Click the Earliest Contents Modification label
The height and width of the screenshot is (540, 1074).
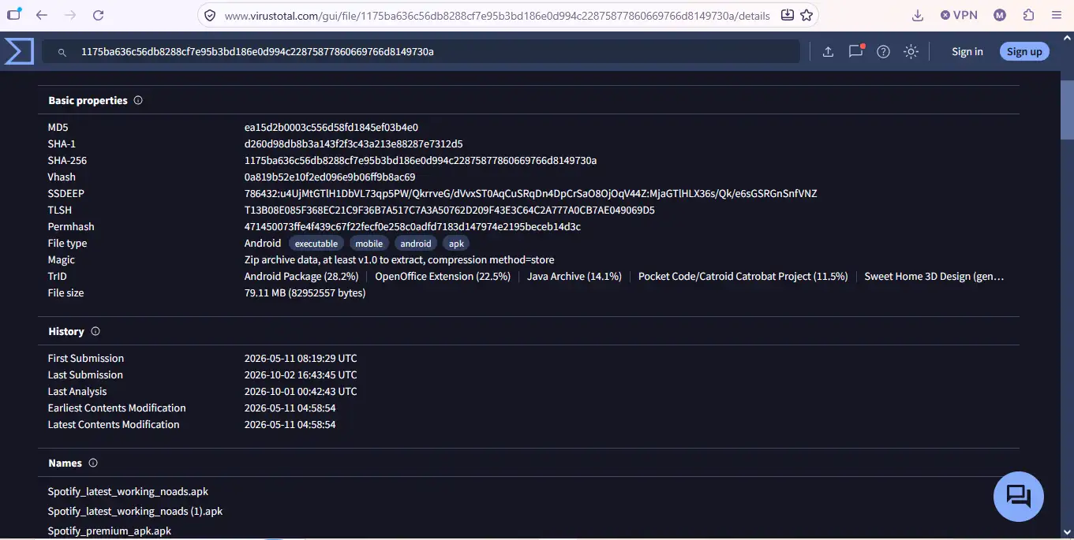(x=117, y=408)
